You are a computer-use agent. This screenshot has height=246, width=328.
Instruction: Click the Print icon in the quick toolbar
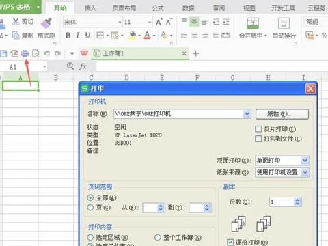click(x=25, y=53)
